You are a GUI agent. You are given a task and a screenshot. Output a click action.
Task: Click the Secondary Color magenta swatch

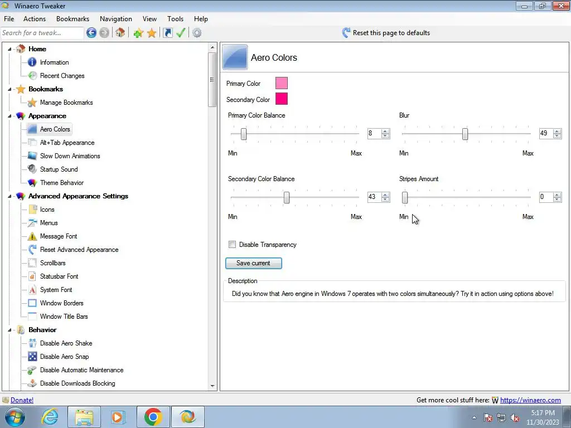282,99
